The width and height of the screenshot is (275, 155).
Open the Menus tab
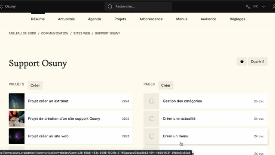coord(182,19)
